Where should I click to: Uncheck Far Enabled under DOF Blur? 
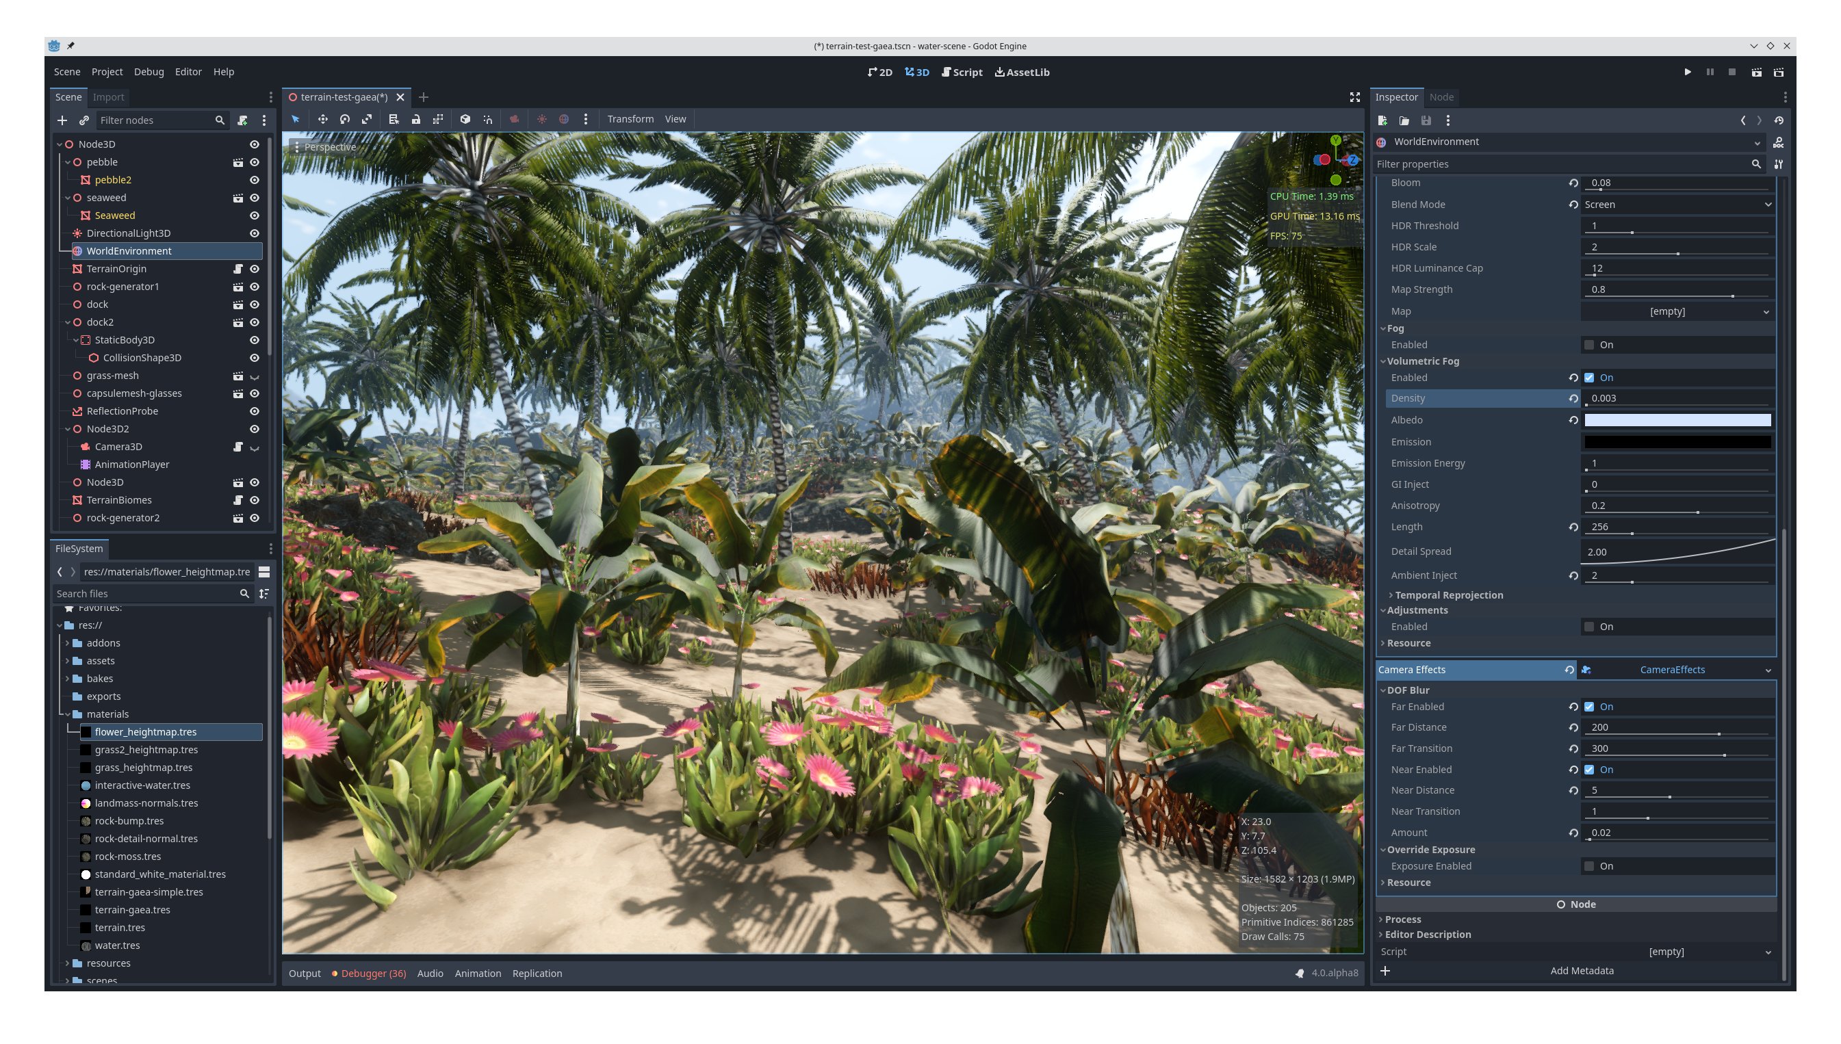point(1590,706)
